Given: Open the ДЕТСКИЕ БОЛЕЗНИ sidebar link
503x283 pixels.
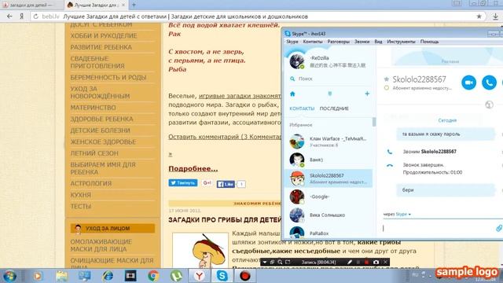Looking at the screenshot, I should [x=100, y=130].
